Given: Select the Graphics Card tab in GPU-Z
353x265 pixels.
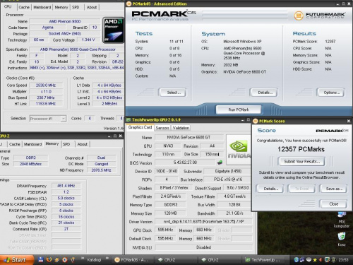Looking at the screenshot, I should tap(140, 127).
